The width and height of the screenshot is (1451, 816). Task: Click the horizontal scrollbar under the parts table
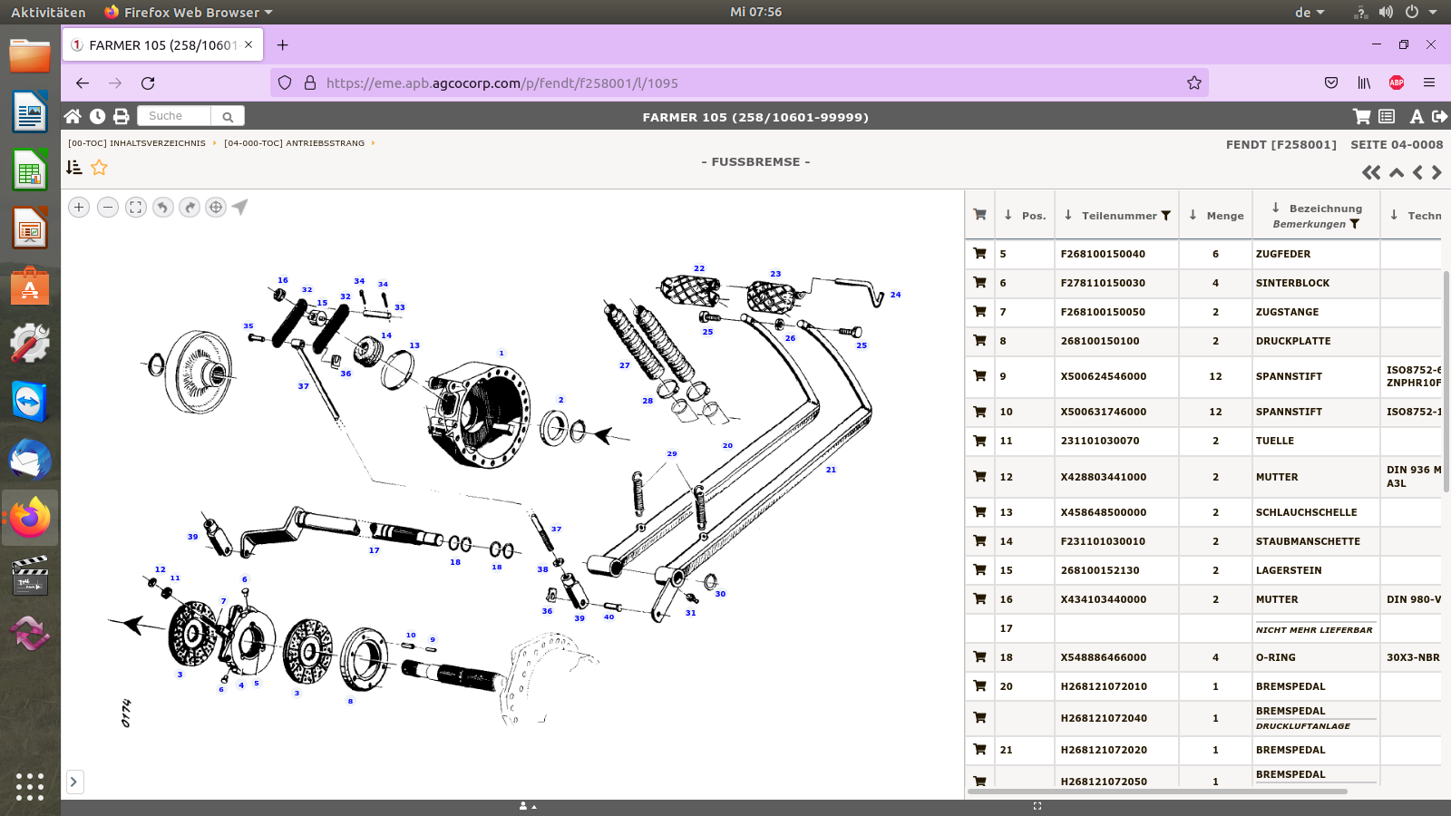[1157, 792]
